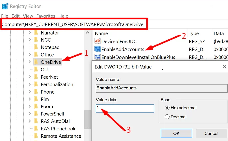Screen dimensions: 228x141
Task: Click the Notepad folder icon
Action: click(36, 47)
